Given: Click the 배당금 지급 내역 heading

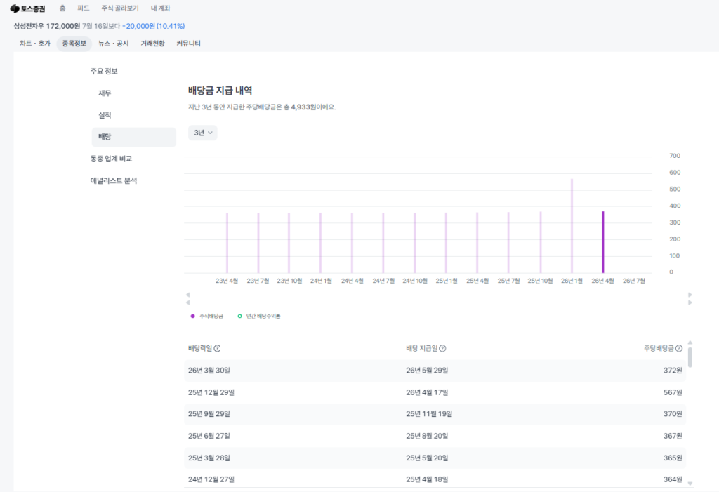Looking at the screenshot, I should point(220,91).
